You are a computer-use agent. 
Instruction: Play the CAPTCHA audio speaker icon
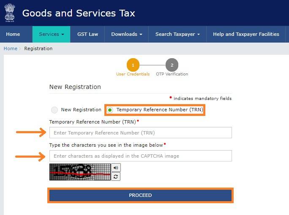pos(116,167)
